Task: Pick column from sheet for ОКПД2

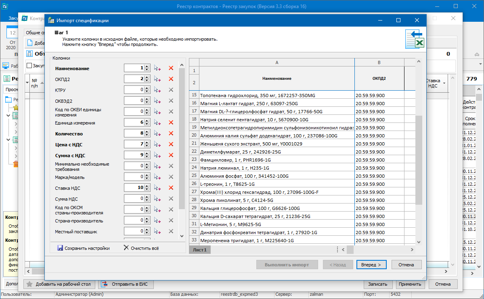Action: tap(157, 79)
